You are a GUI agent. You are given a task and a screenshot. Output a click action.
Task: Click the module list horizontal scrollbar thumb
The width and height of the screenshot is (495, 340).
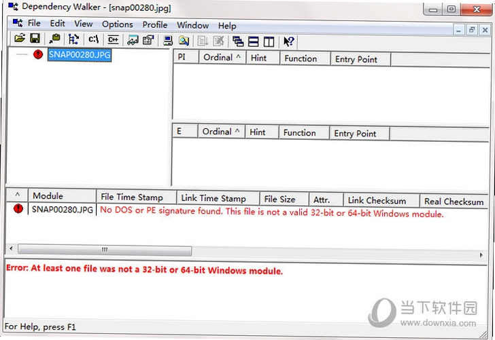pos(105,250)
